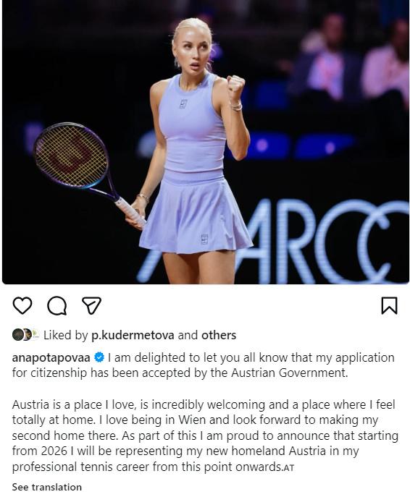Open p.kudermetova's profile from the likes line
Viewport: 410px width, 497px height.
(x=133, y=336)
